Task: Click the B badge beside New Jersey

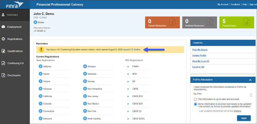Action: 85,96
